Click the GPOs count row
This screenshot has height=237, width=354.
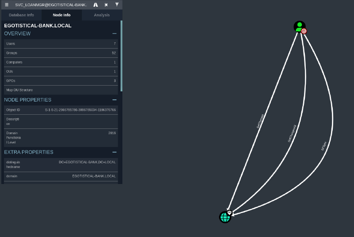pyautogui.click(x=61, y=81)
